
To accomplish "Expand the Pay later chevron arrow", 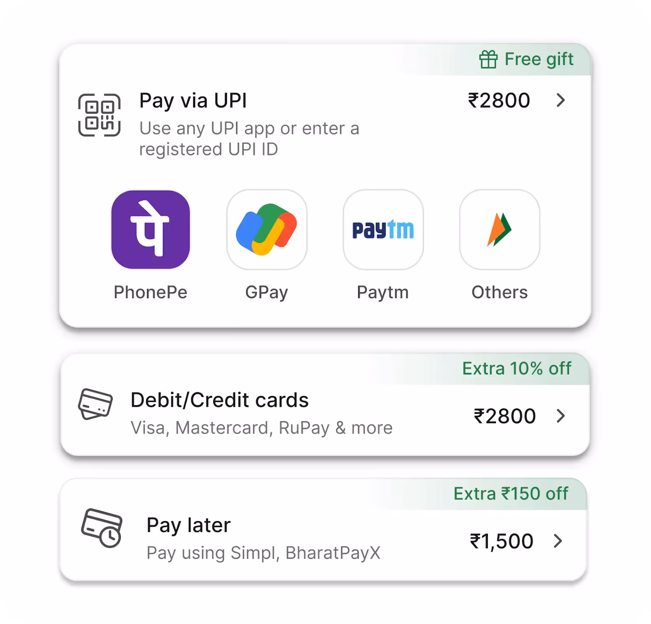I will [558, 541].
